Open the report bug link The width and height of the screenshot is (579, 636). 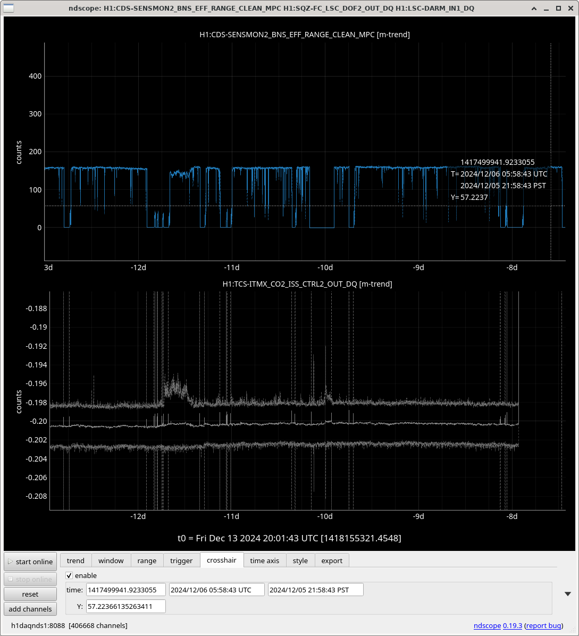(x=543, y=625)
